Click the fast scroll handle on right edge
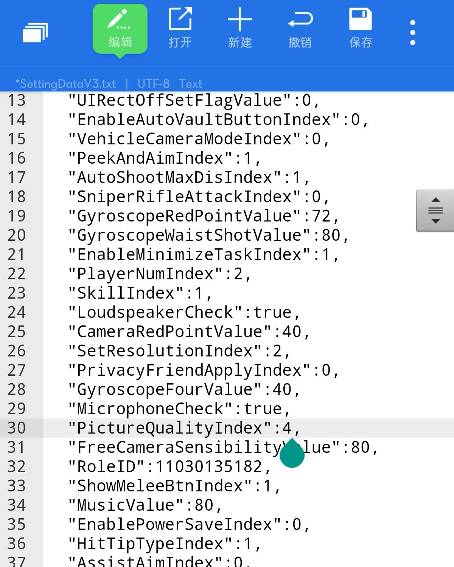Screen dimensions: 454x567 coord(435,211)
